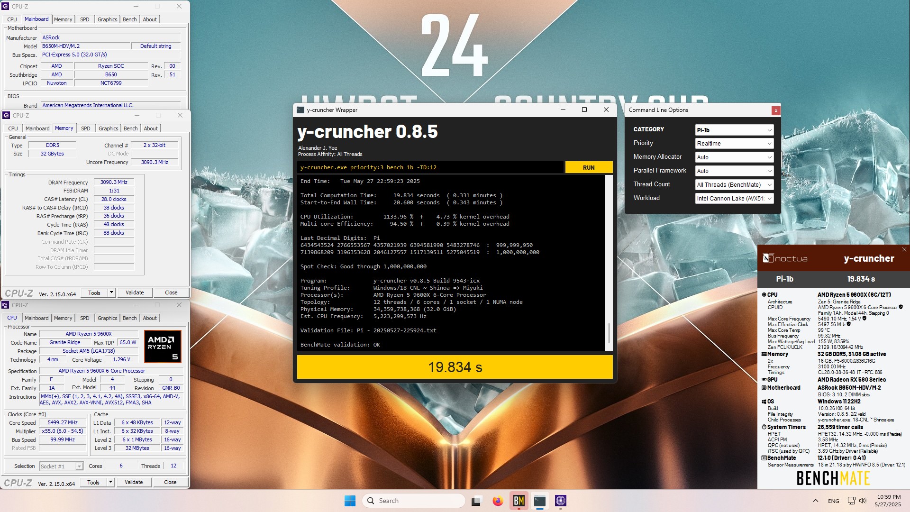The image size is (910, 512).
Task: Open the volume tray icon
Action: (862, 501)
